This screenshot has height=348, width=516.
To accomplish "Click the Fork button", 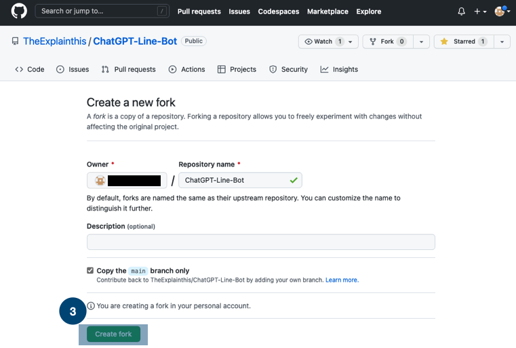I will (x=388, y=42).
